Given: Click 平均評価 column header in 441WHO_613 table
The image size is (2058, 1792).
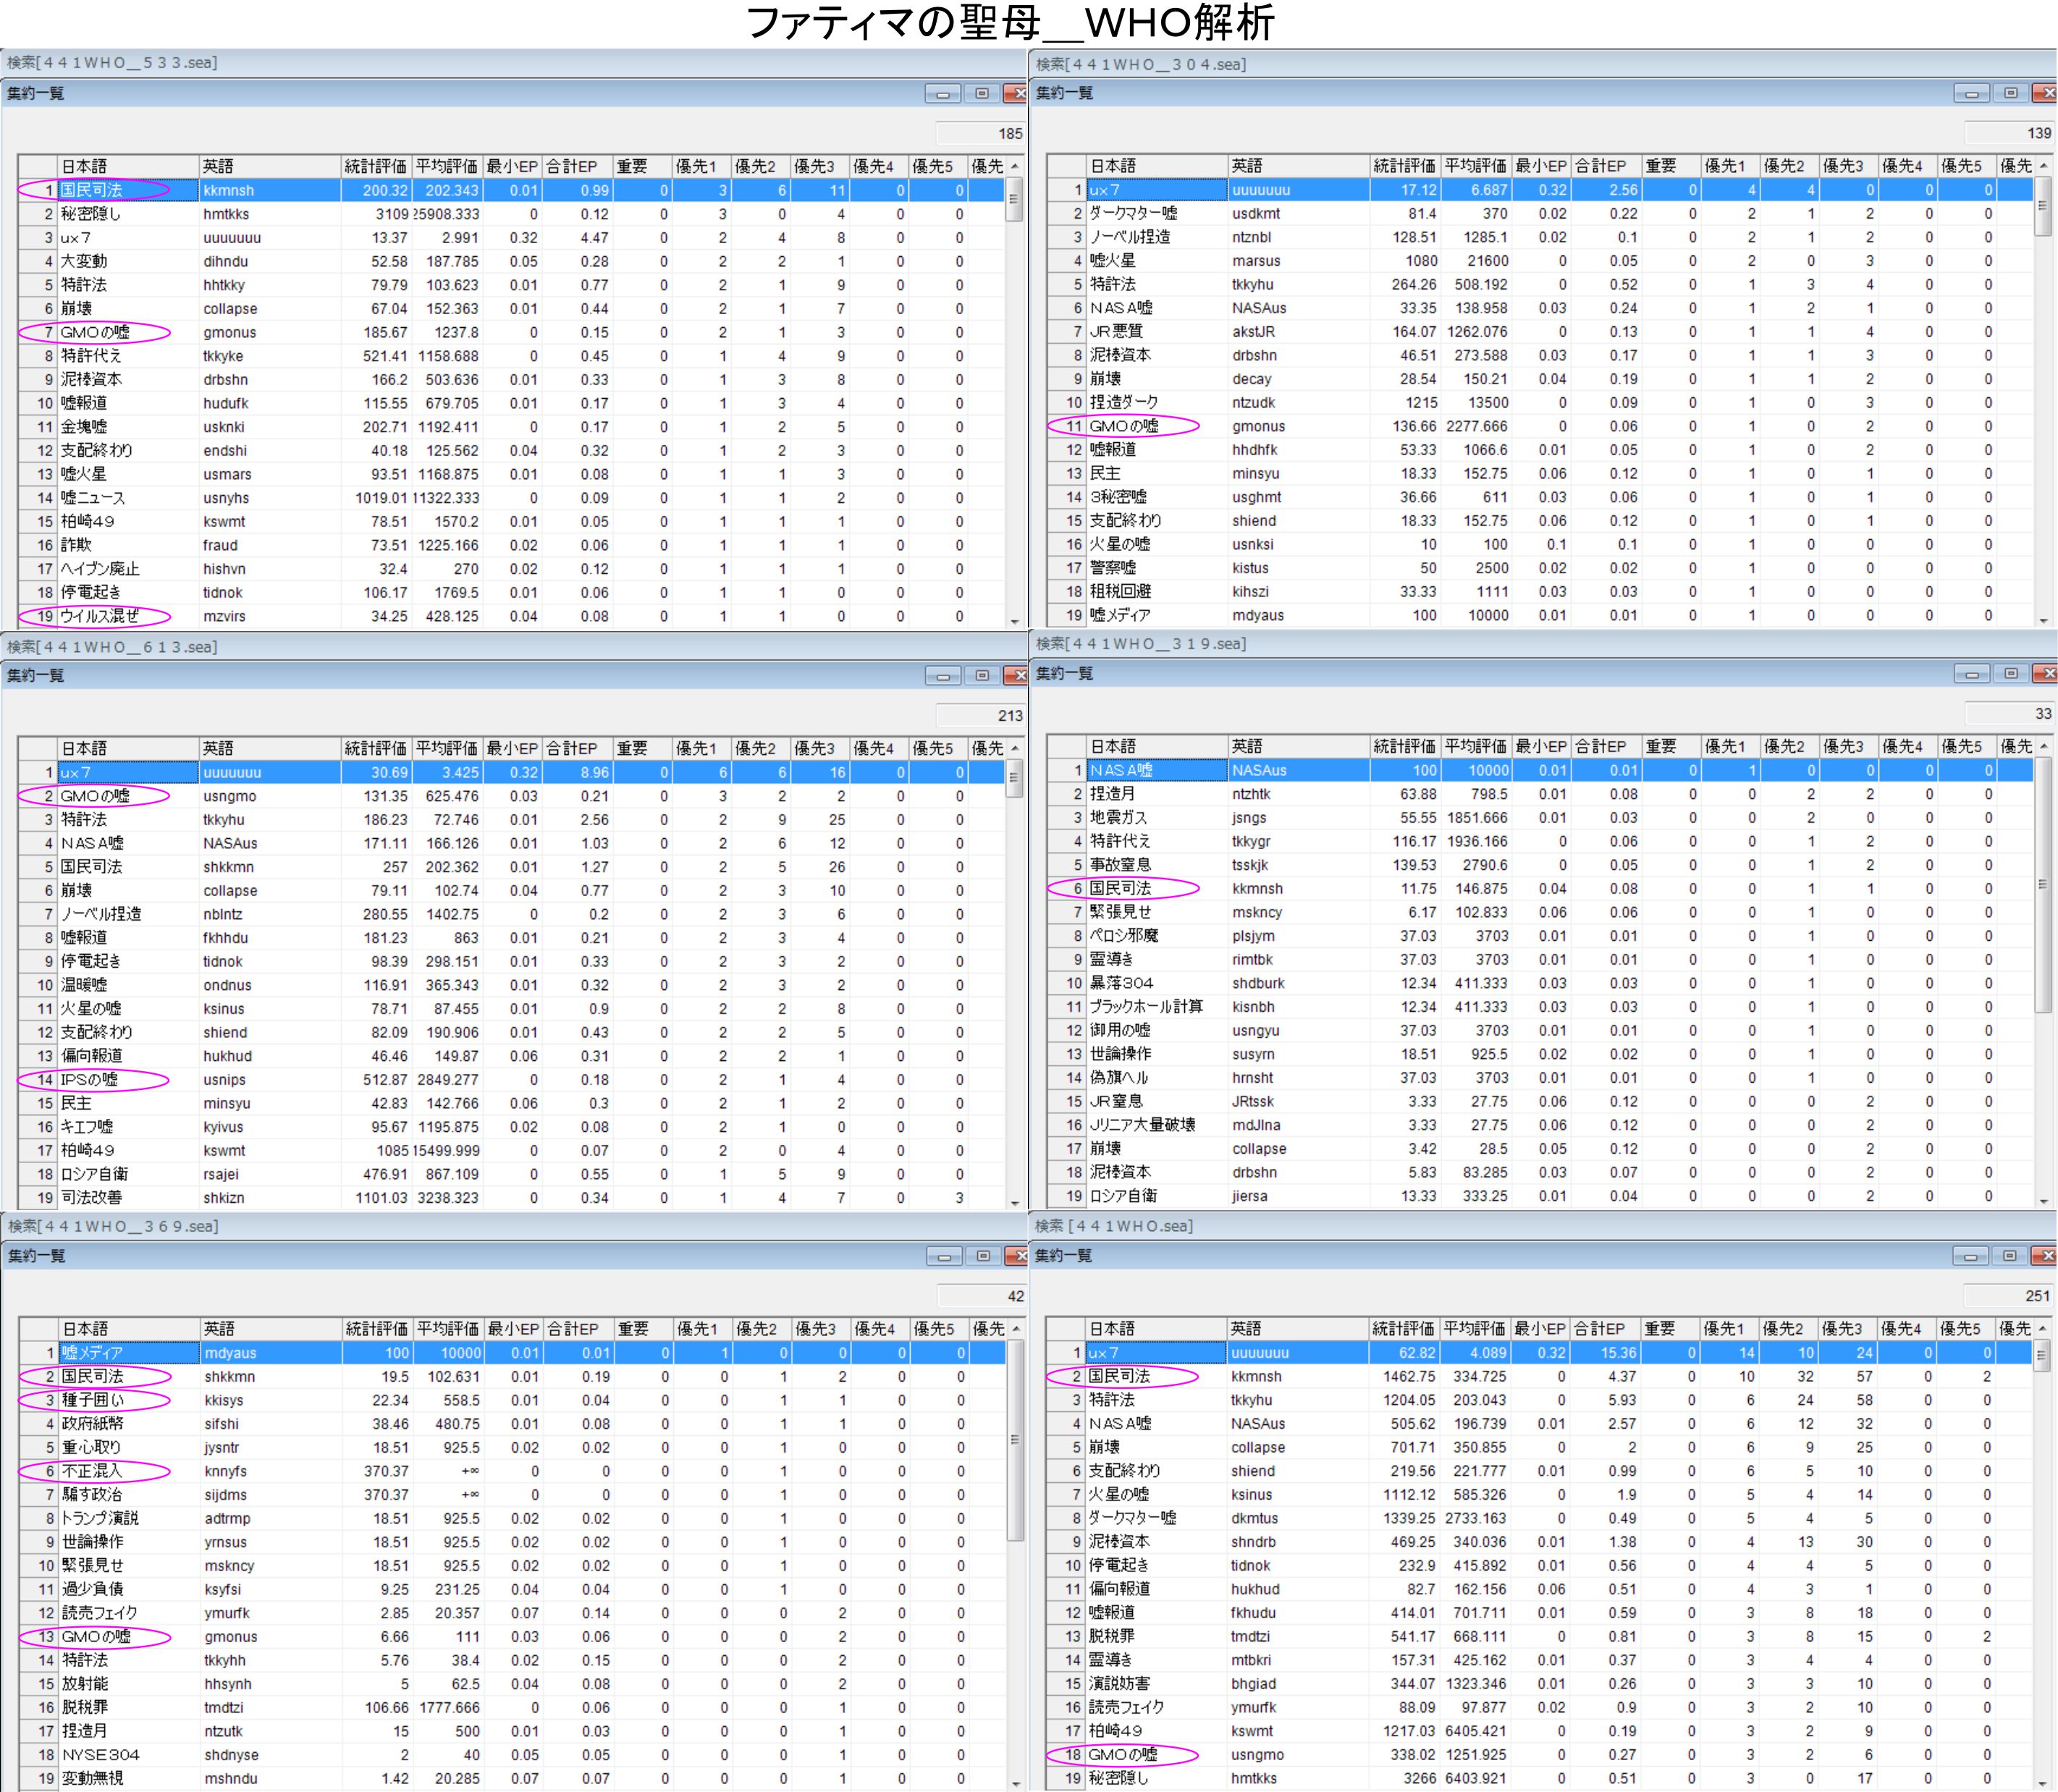Looking at the screenshot, I should (447, 748).
